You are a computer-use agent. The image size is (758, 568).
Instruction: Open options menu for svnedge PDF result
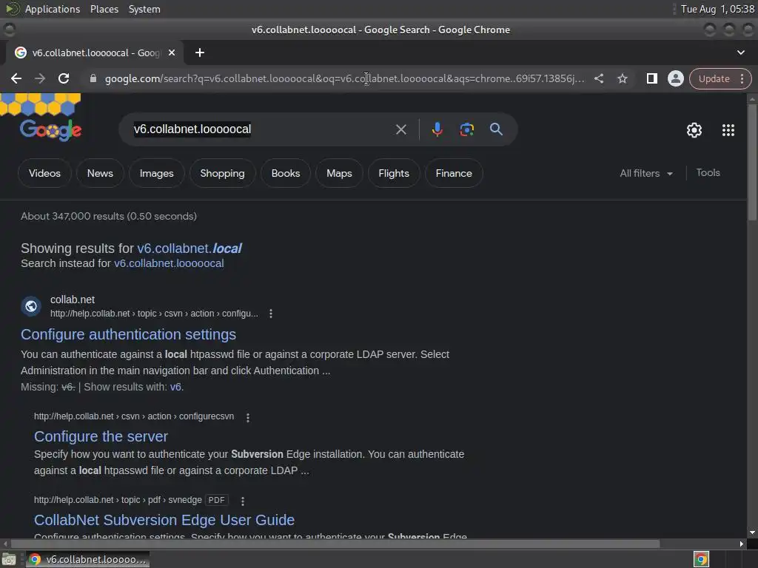click(243, 501)
